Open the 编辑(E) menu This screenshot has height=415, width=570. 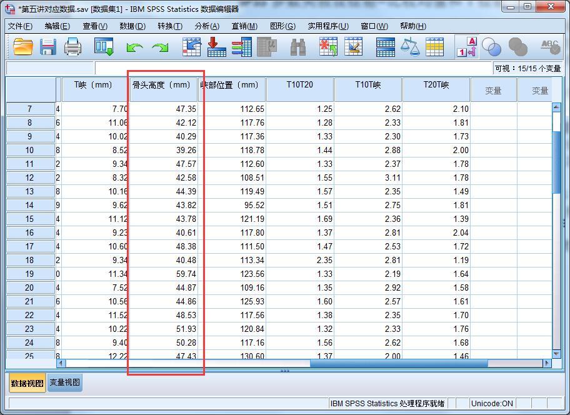pos(57,26)
